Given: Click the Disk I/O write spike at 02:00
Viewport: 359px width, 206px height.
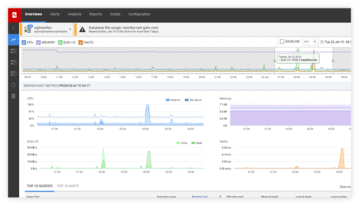Looking at the screenshot, I should [x=103, y=159].
